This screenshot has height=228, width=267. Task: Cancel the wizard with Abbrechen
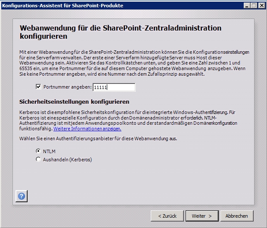click(237, 216)
